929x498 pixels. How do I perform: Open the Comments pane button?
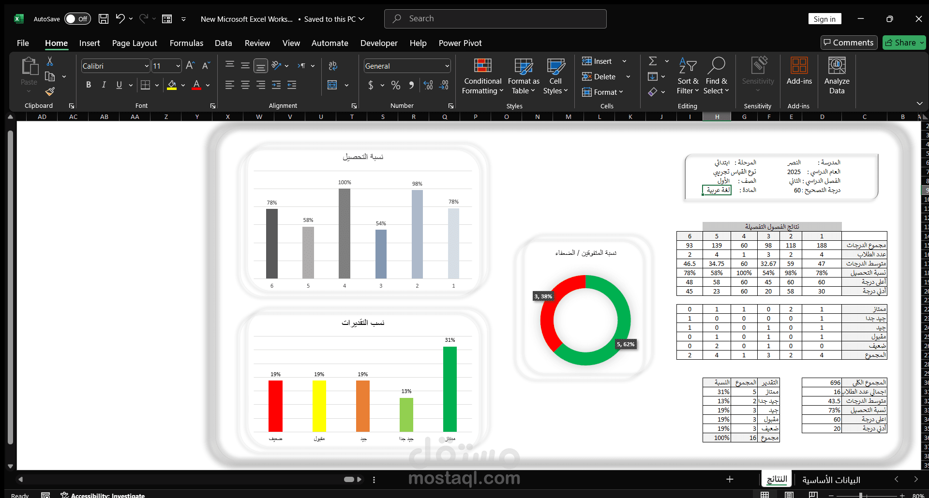pos(849,43)
